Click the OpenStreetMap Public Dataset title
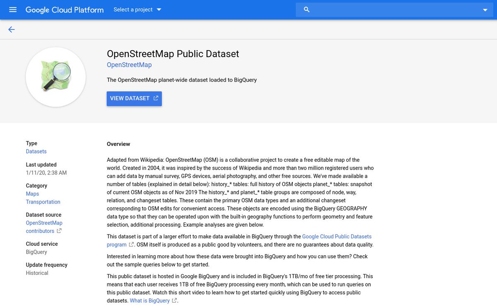Image resolution: width=497 pixels, height=308 pixels. point(173,54)
